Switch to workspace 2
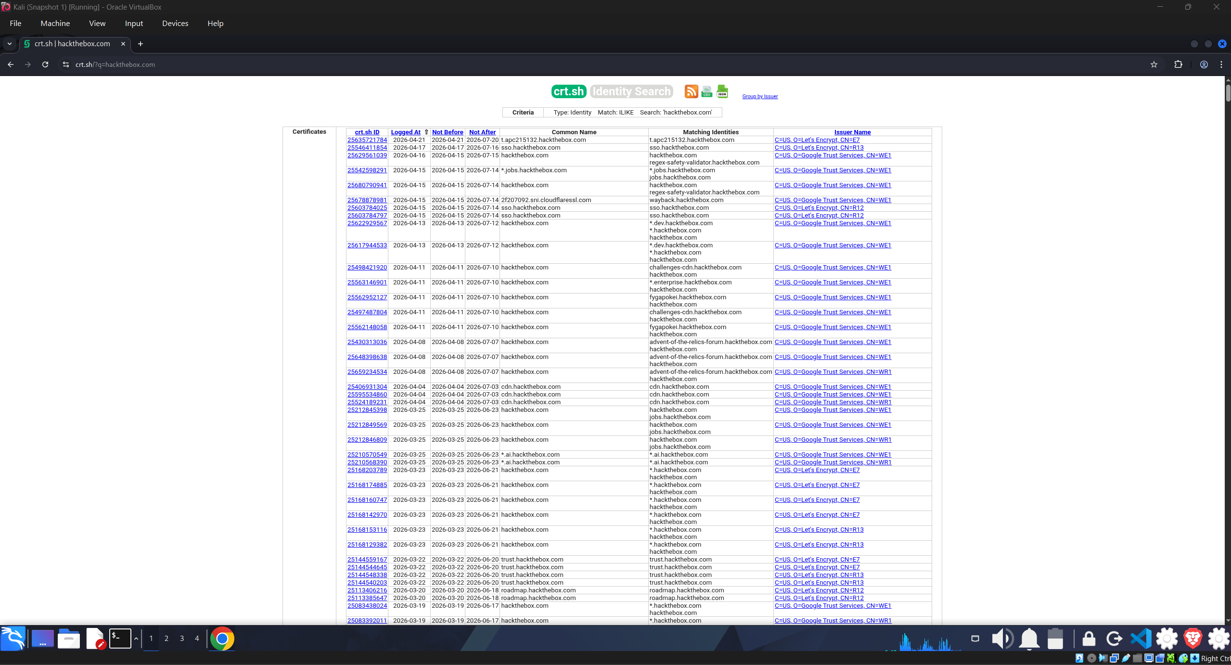Image resolution: width=1231 pixels, height=665 pixels. 167,639
